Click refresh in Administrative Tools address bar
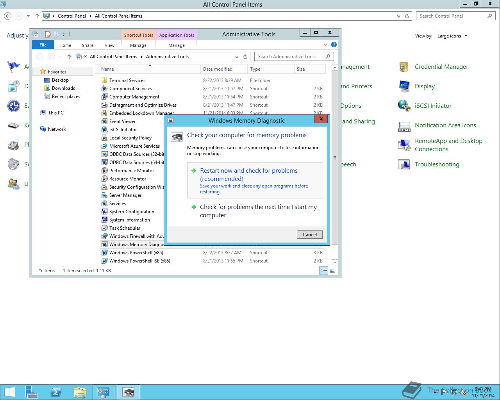This screenshot has width=500, height=400. coord(245,57)
